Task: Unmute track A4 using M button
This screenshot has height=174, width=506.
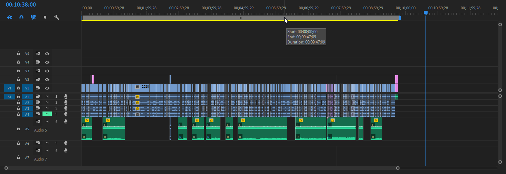Action: point(47,114)
